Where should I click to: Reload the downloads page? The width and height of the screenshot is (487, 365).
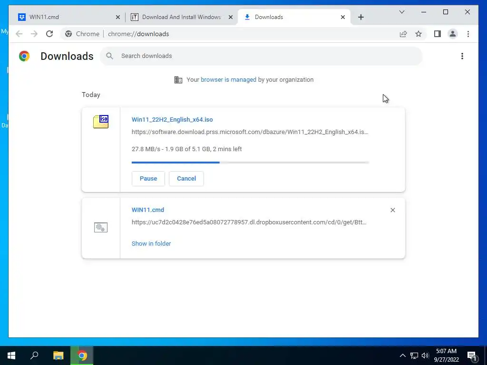(49, 34)
